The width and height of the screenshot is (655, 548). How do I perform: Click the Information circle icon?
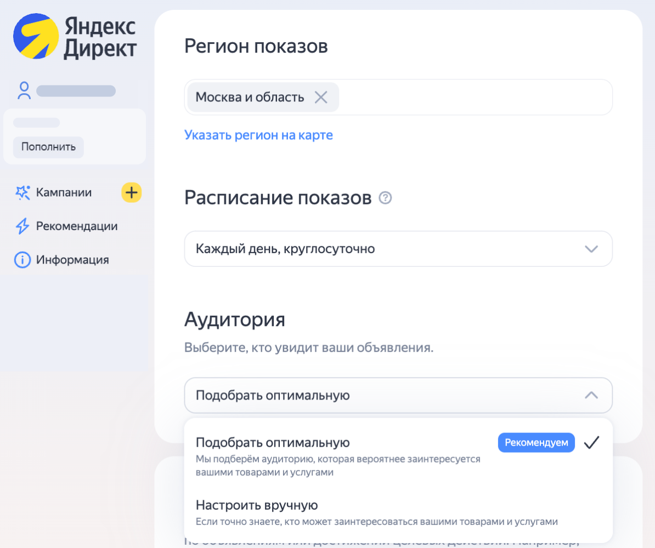coord(22,260)
